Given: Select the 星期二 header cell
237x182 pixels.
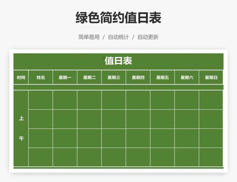Looking at the screenshot, I should pyautogui.click(x=89, y=77).
